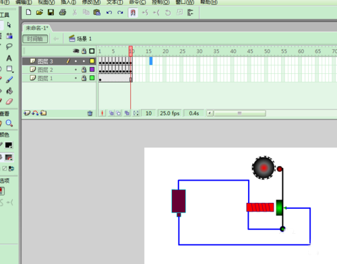Screen dimensions: 337x264
Task: Toggle visibility of all layers with the eye header
Action: click(x=76, y=51)
